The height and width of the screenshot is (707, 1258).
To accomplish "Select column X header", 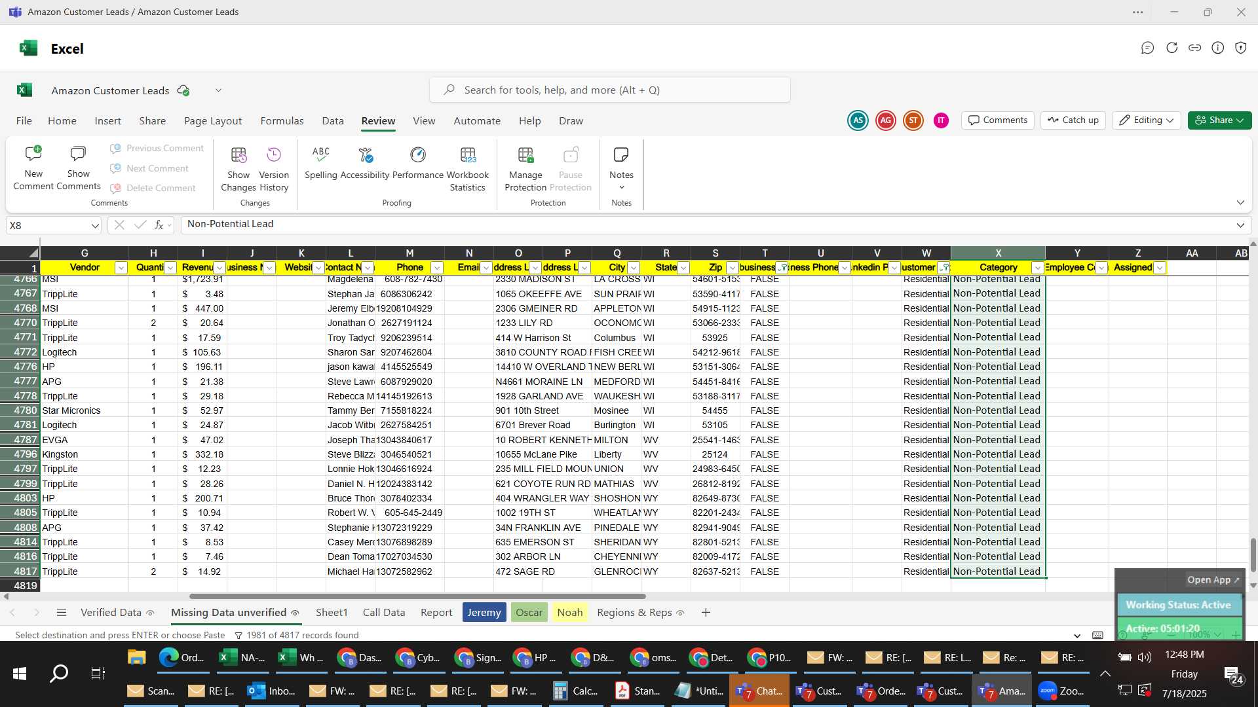I will coord(998,253).
